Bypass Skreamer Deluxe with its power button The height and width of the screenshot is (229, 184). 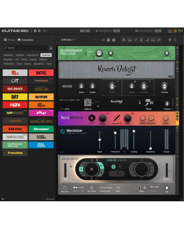177,48
